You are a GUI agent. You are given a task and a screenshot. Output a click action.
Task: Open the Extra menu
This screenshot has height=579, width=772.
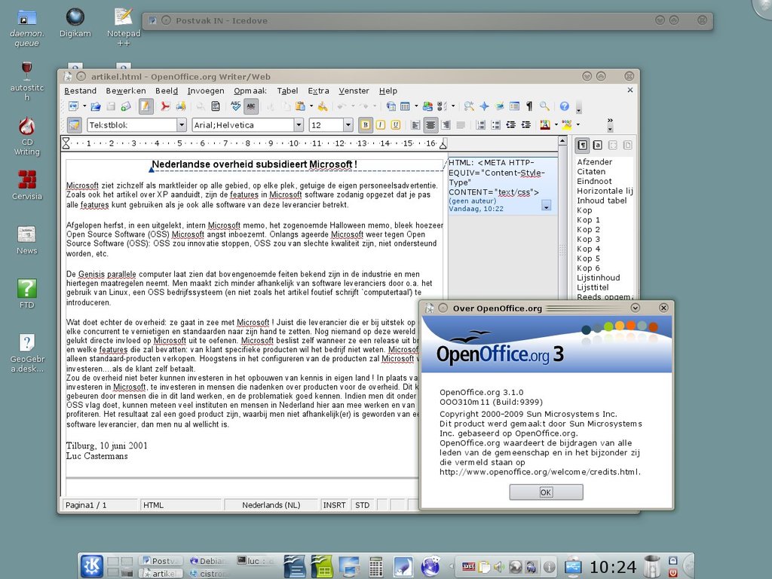(319, 90)
